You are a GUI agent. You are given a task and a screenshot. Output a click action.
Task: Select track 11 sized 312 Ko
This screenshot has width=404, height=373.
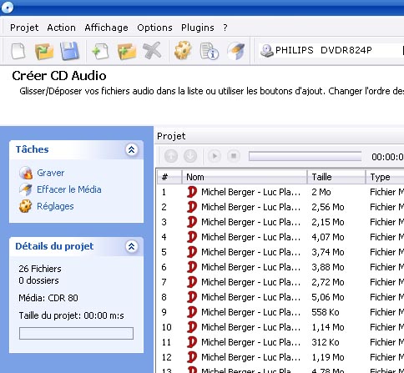point(280,342)
